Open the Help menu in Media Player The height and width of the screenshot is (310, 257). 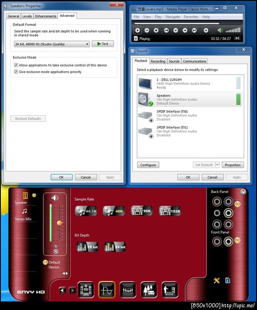click(206, 17)
